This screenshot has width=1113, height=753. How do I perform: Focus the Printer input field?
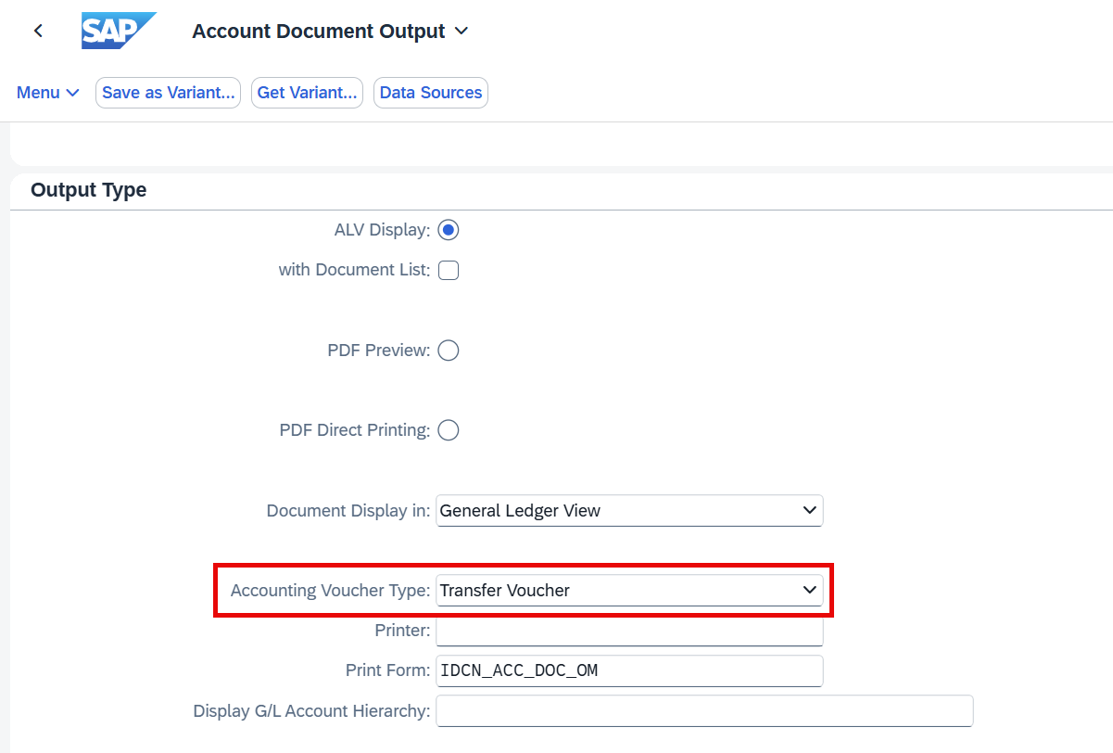pyautogui.click(x=629, y=631)
